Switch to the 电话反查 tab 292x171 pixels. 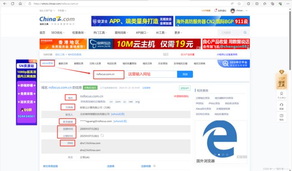[112, 63]
